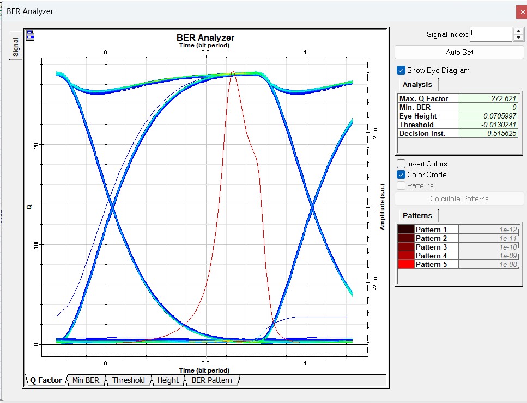Select the Analysis panel tab
527x403 pixels.
pyautogui.click(x=417, y=85)
